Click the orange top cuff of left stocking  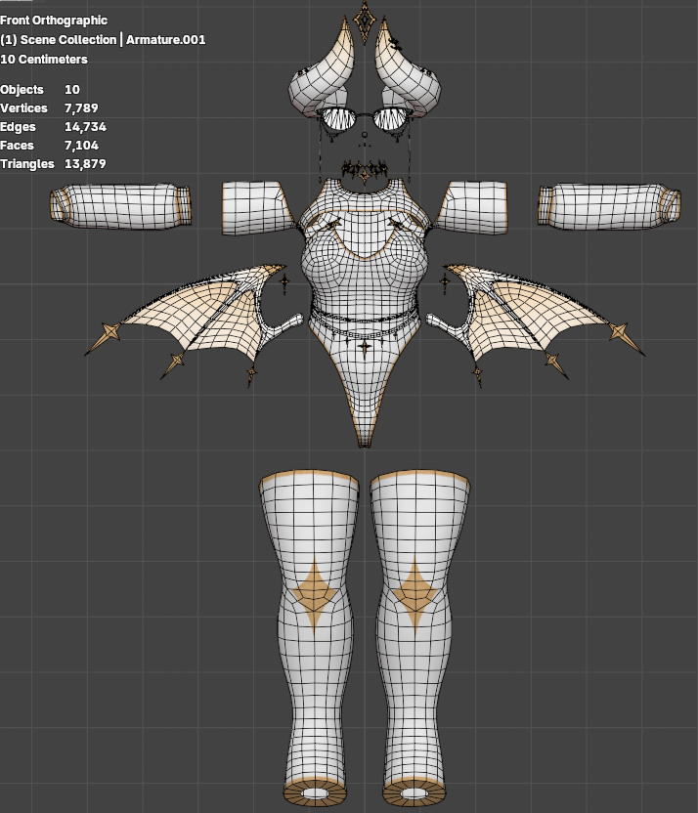[x=309, y=476]
